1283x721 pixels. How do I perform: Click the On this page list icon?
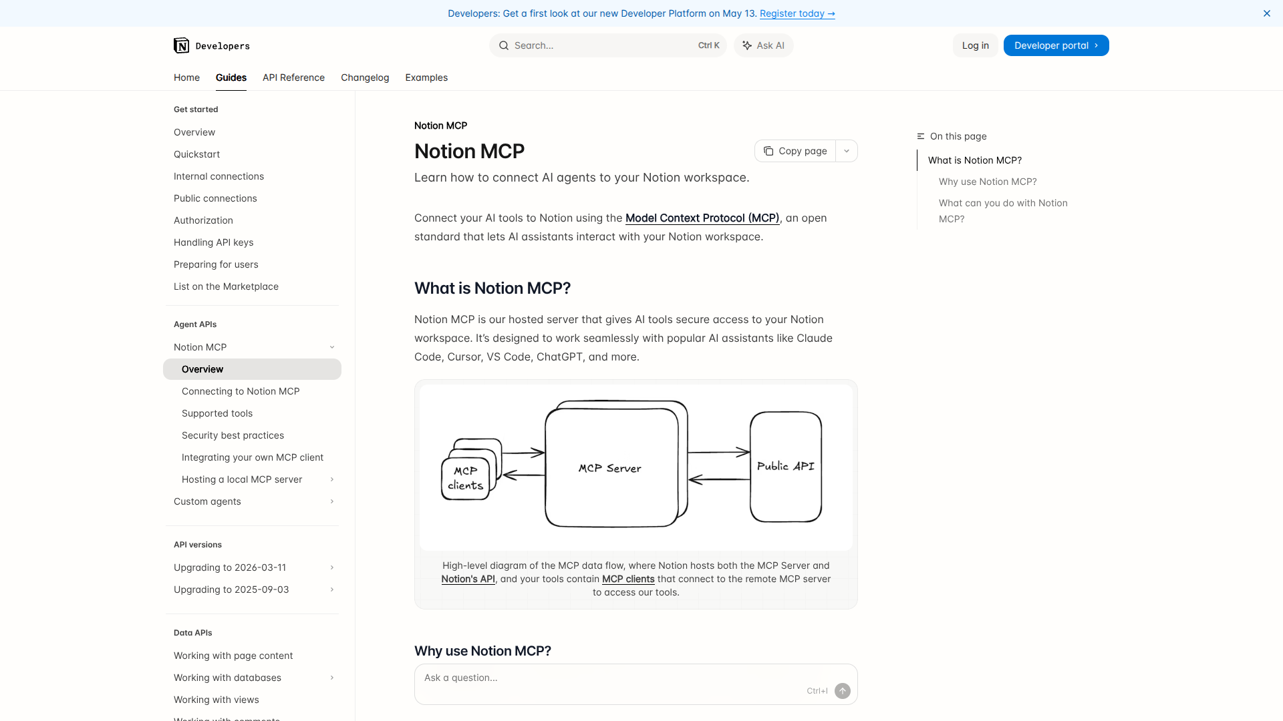tap(921, 136)
